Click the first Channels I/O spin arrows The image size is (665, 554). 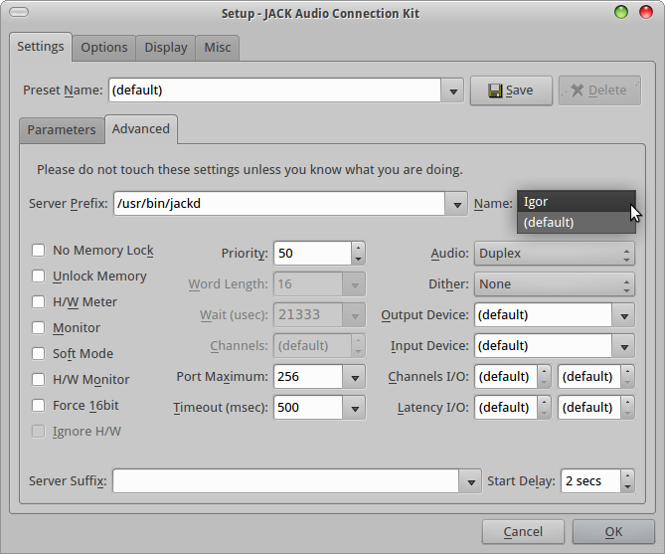pyautogui.click(x=544, y=377)
